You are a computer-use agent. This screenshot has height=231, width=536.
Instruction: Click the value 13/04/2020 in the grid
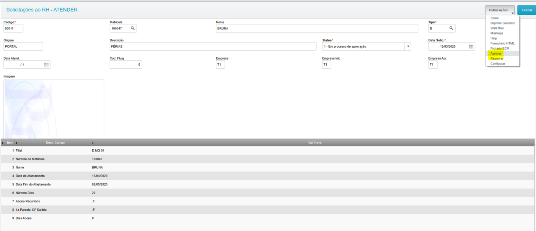(x=100, y=176)
